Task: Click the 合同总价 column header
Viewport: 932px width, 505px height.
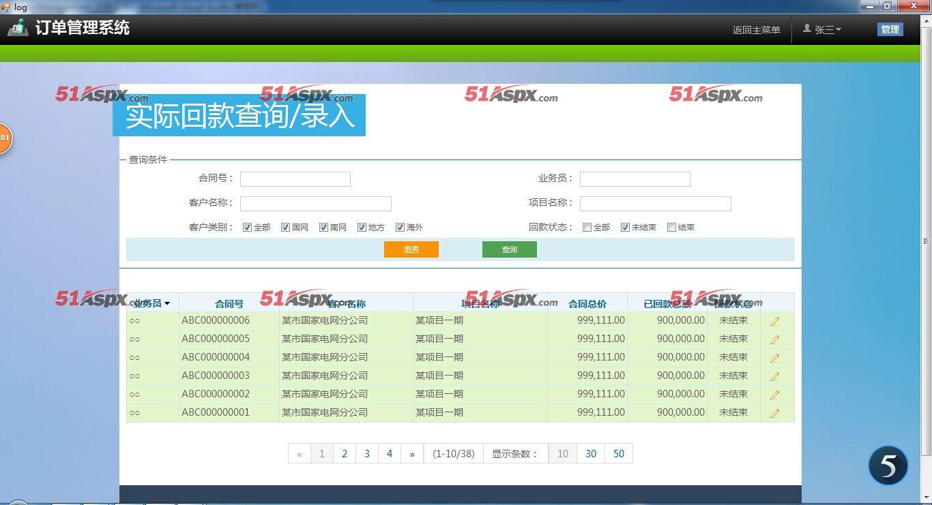Action: (587, 304)
